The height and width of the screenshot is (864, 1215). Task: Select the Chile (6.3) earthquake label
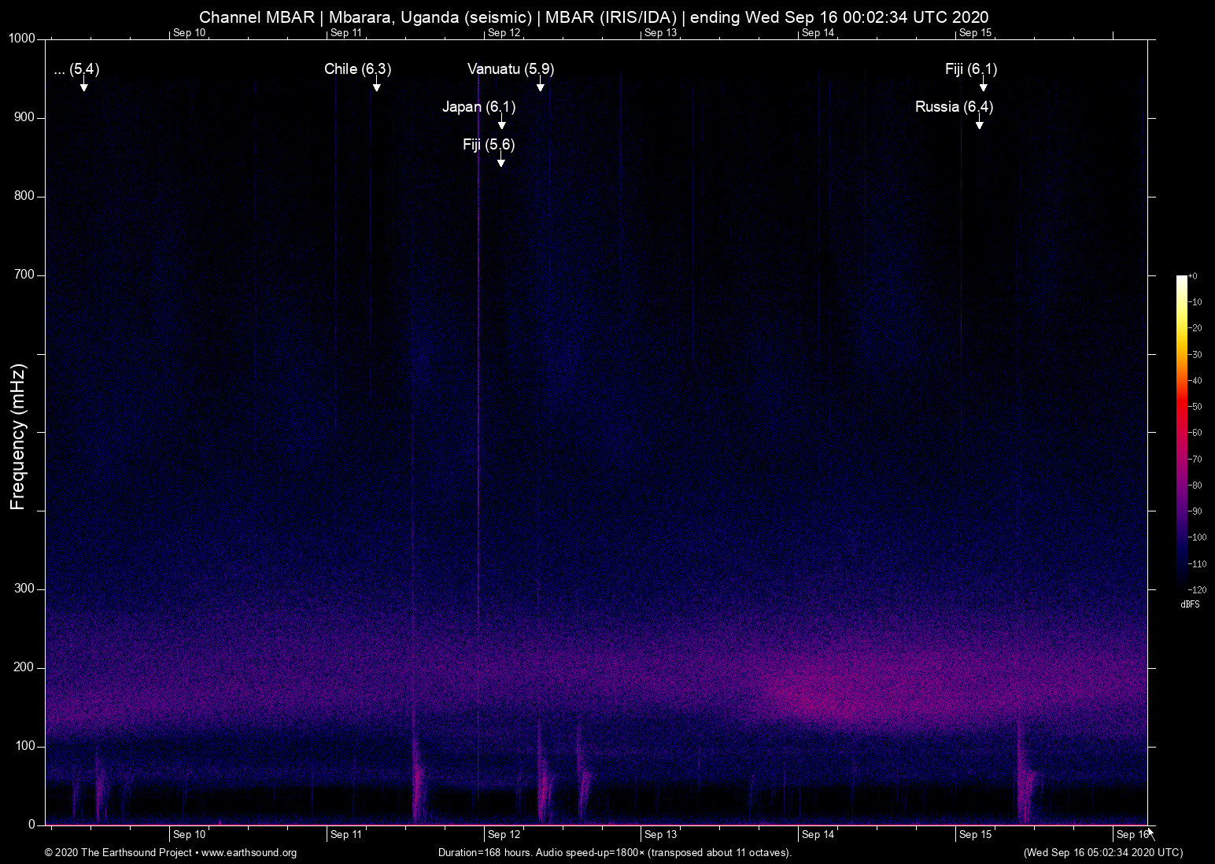(x=357, y=69)
